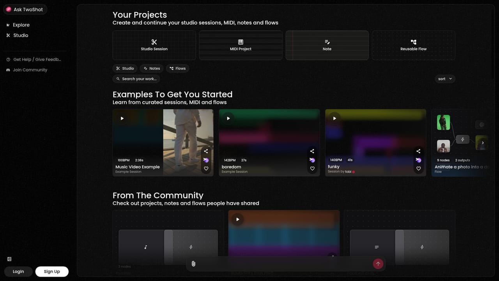The image size is (499, 281).
Task: Share the boredom session
Action: point(312,151)
